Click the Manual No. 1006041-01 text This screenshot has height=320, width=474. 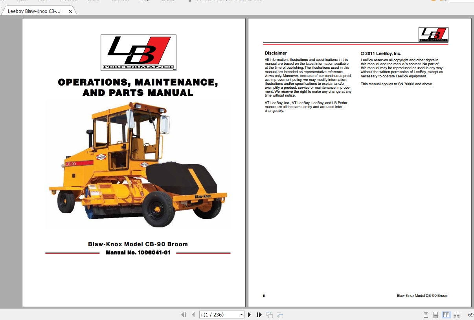(138, 252)
